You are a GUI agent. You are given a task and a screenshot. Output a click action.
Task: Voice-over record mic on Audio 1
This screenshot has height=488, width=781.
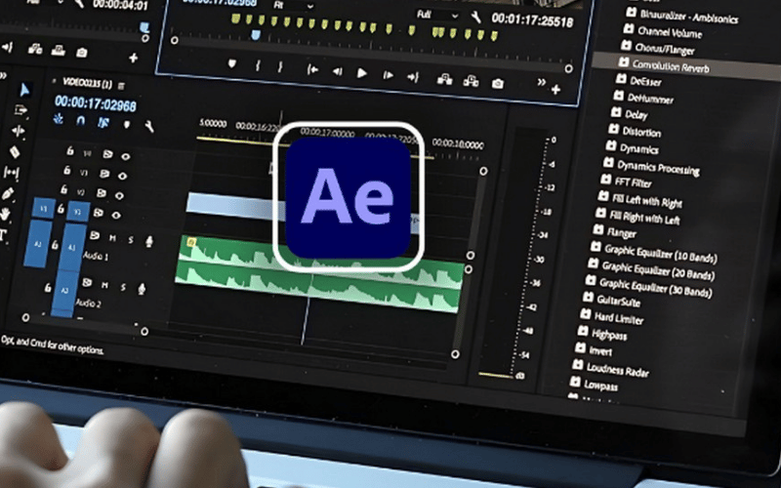pyautogui.click(x=149, y=241)
